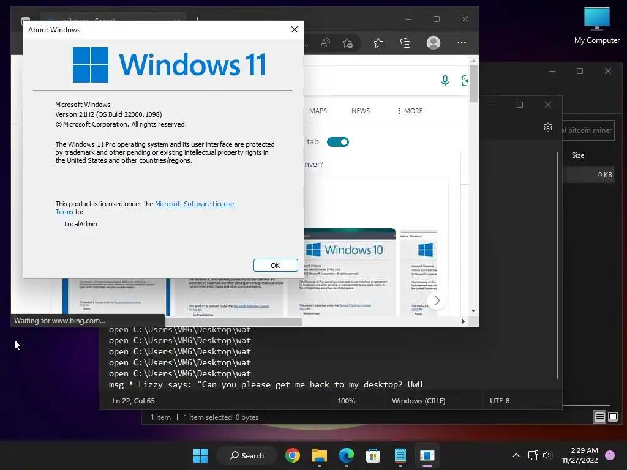
Task: Open Microsoft Edge from taskbar
Action: pos(347,455)
